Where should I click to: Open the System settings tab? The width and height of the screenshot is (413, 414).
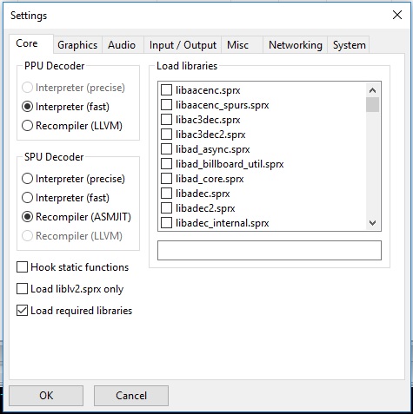click(x=349, y=45)
